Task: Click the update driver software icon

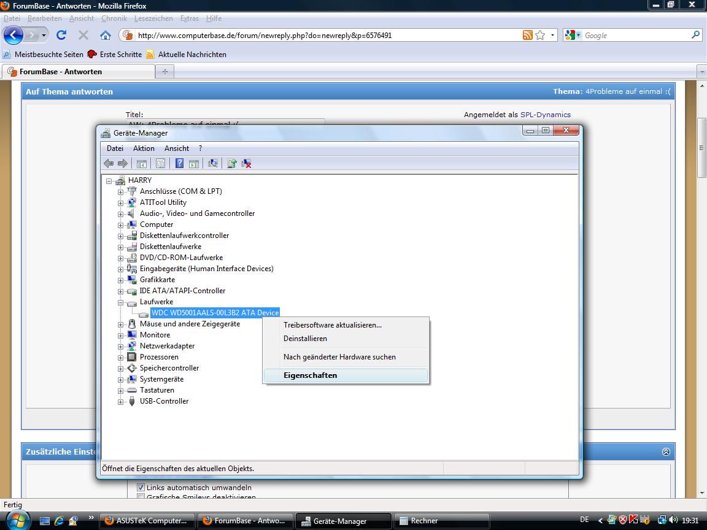Action: point(232,164)
